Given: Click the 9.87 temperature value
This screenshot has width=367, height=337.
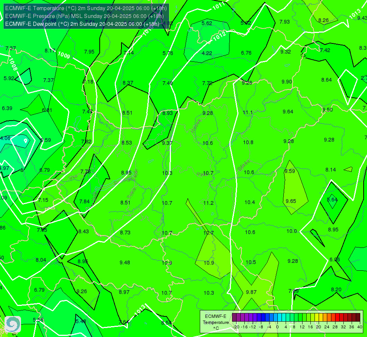Looking at the screenshot, I should tap(251, 292).
